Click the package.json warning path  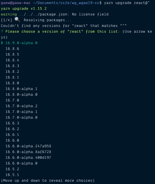pyautogui.click(x=44, y=14)
